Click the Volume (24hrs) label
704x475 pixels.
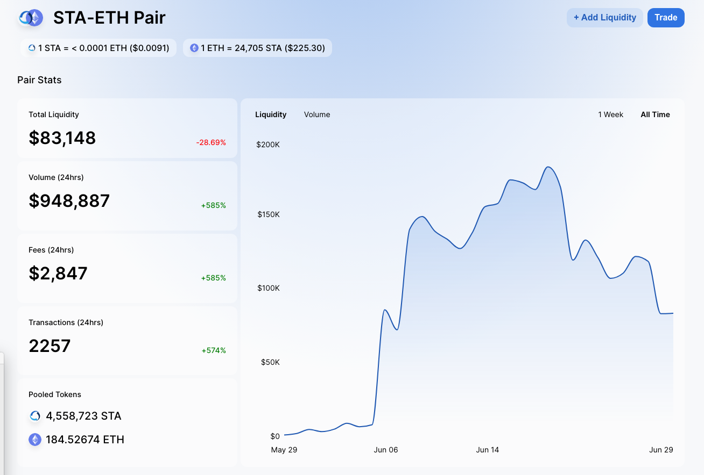(x=56, y=177)
